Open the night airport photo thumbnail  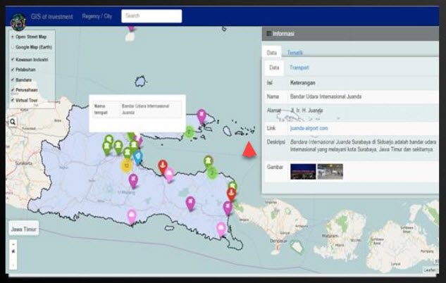coord(303,172)
